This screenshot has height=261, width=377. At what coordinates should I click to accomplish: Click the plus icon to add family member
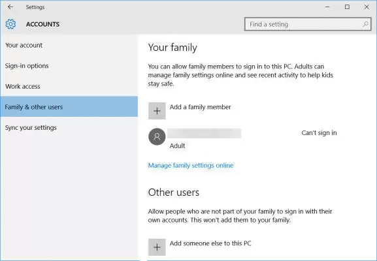(x=157, y=111)
